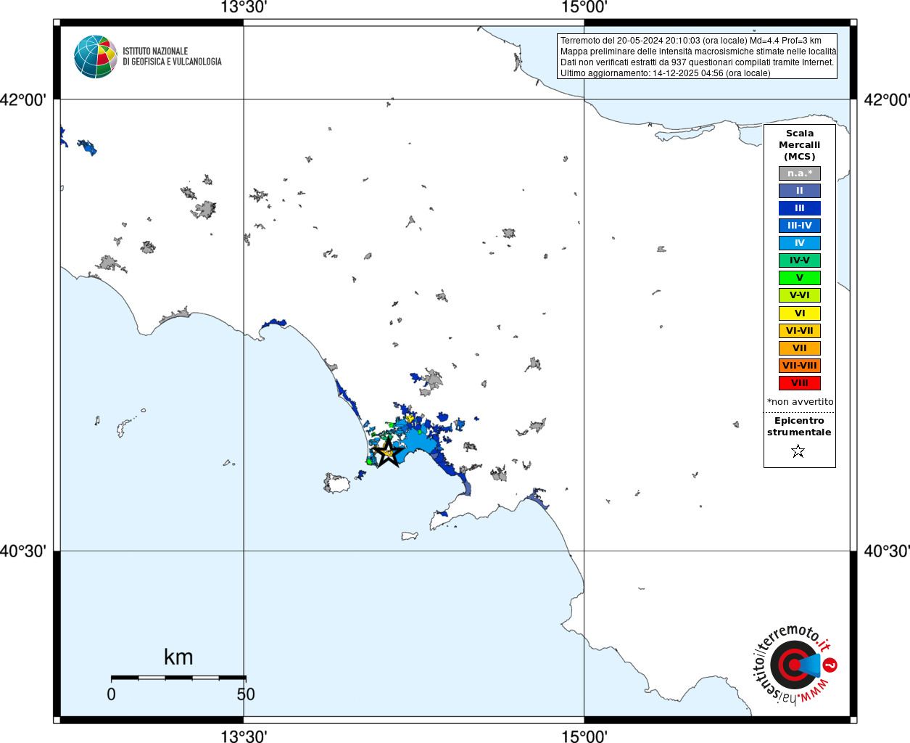Select the orange VII intensity swatch

coord(800,348)
